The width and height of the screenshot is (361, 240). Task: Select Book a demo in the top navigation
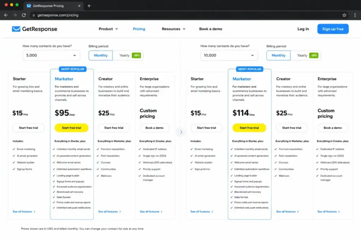coord(211,29)
